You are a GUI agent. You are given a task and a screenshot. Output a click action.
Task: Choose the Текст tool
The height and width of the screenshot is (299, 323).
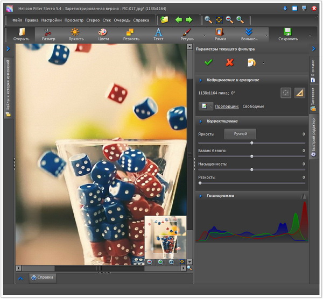158,34
